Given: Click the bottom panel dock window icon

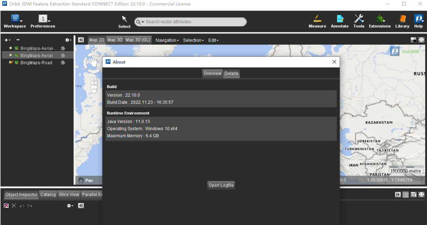Looking at the screenshot, I should (414, 195).
